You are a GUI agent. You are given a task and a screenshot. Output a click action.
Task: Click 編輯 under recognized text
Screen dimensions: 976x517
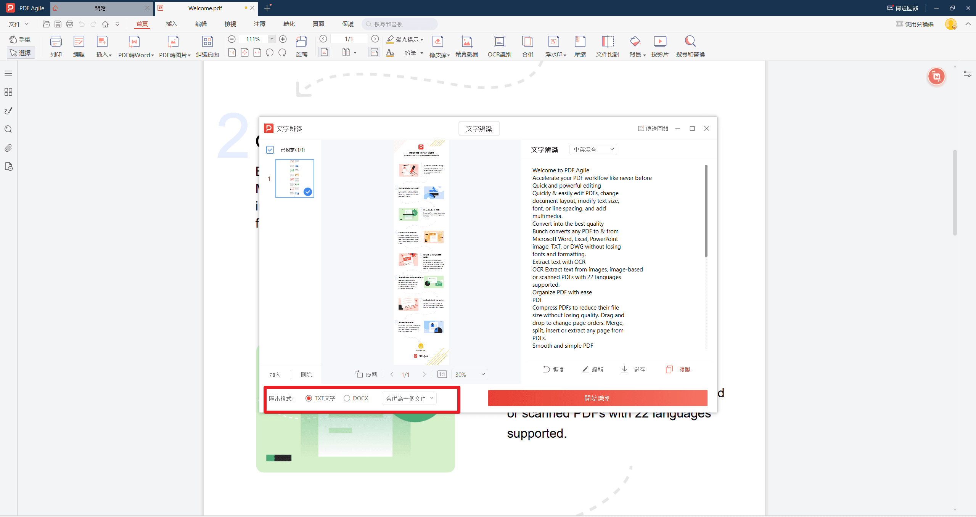click(592, 369)
